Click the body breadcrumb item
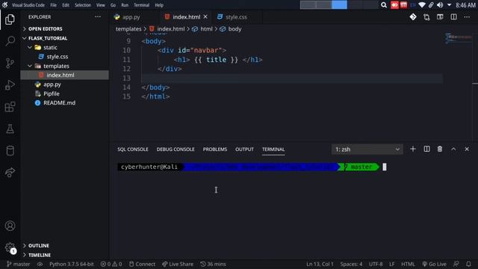The width and height of the screenshot is (478, 269). tap(235, 29)
